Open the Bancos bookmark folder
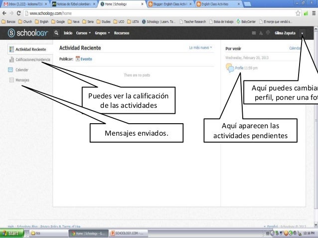Image resolution: width=318 pixels, height=238 pixels. tap(8, 22)
